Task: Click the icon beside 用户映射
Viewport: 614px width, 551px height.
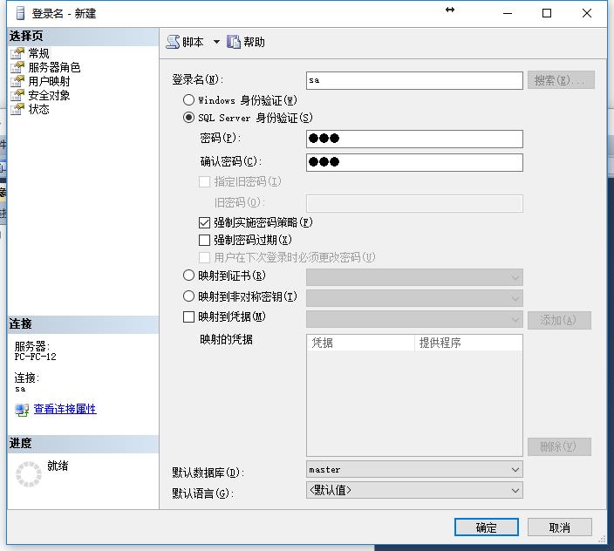Action: [17, 81]
